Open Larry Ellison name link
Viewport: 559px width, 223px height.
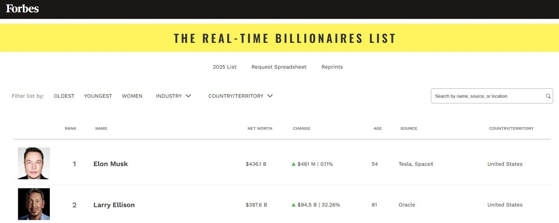coord(114,205)
